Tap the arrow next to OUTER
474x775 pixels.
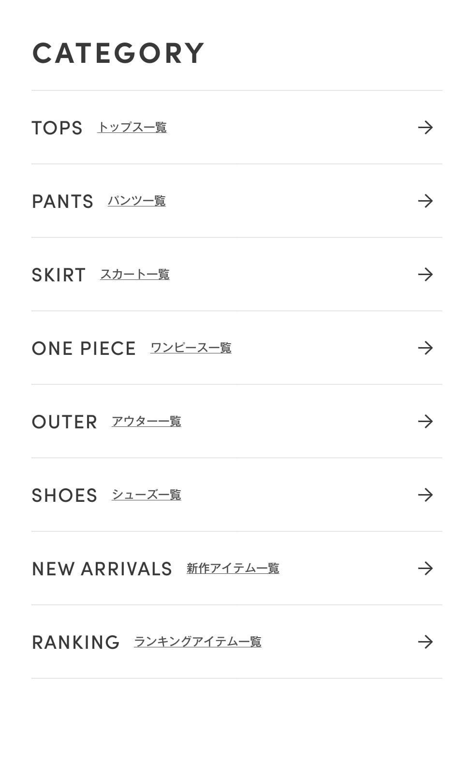(425, 422)
